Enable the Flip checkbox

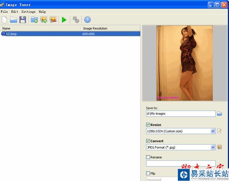pos(148,173)
